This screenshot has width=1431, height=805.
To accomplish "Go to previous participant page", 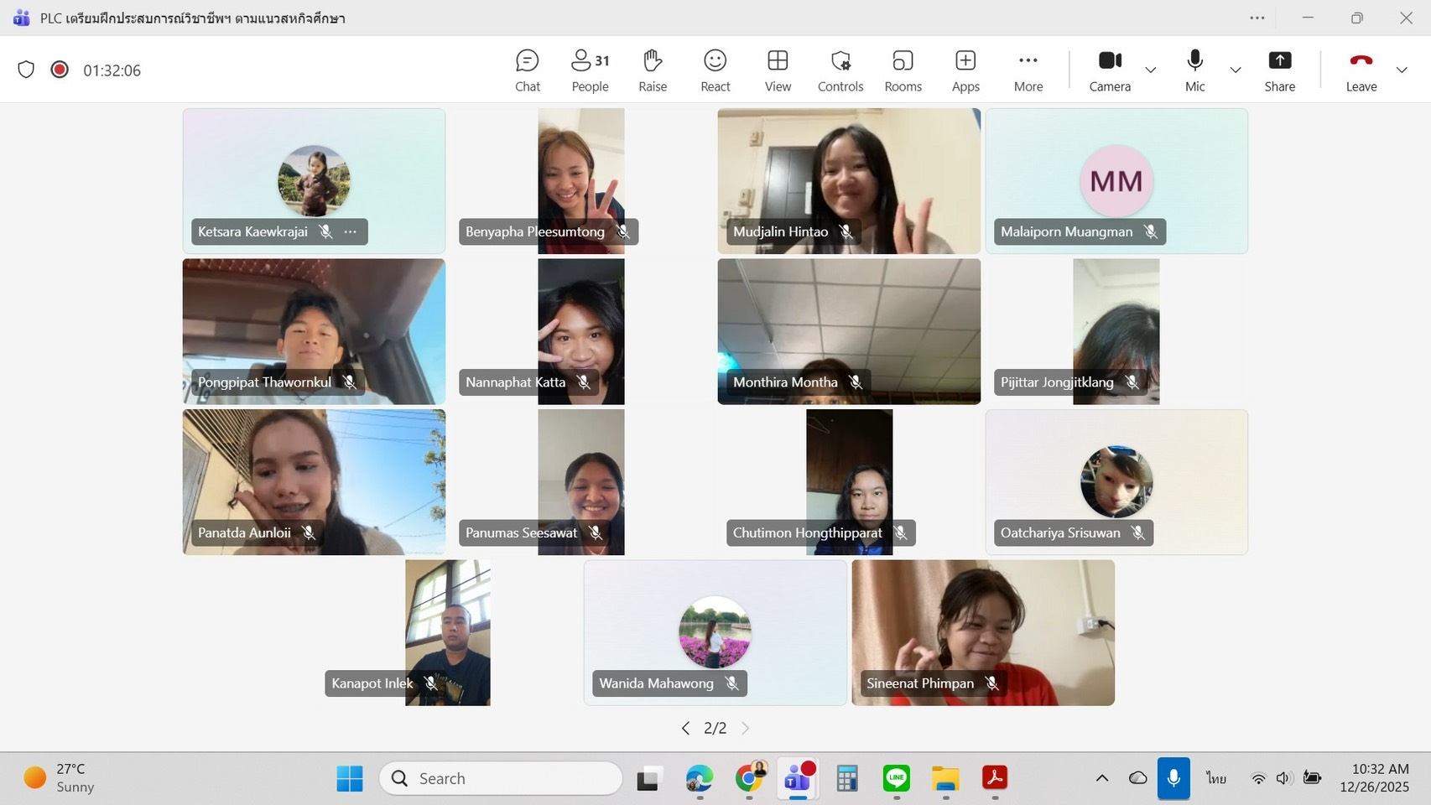I will point(685,728).
